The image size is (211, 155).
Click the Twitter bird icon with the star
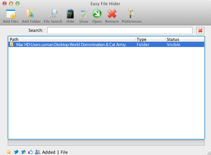pyautogui.click(x=23, y=152)
